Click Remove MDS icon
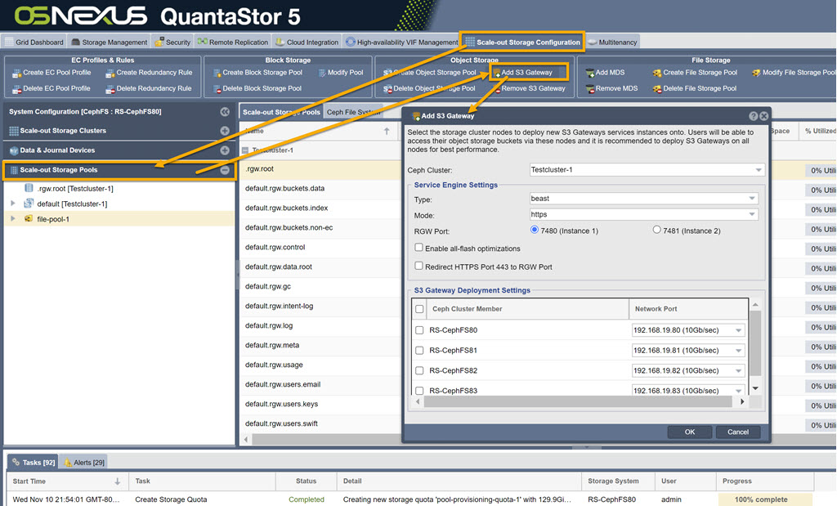 click(x=590, y=89)
